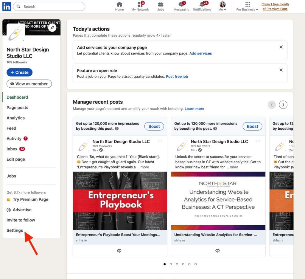Open Jobs in the page sidebar

point(11,176)
